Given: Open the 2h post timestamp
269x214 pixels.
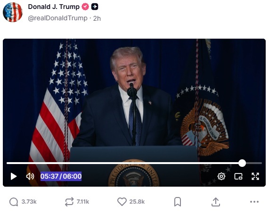Looking at the screenshot, I should pyautogui.click(x=97, y=18).
